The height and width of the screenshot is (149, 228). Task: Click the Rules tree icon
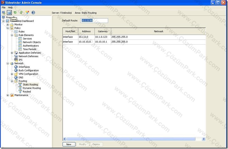(x=16, y=31)
